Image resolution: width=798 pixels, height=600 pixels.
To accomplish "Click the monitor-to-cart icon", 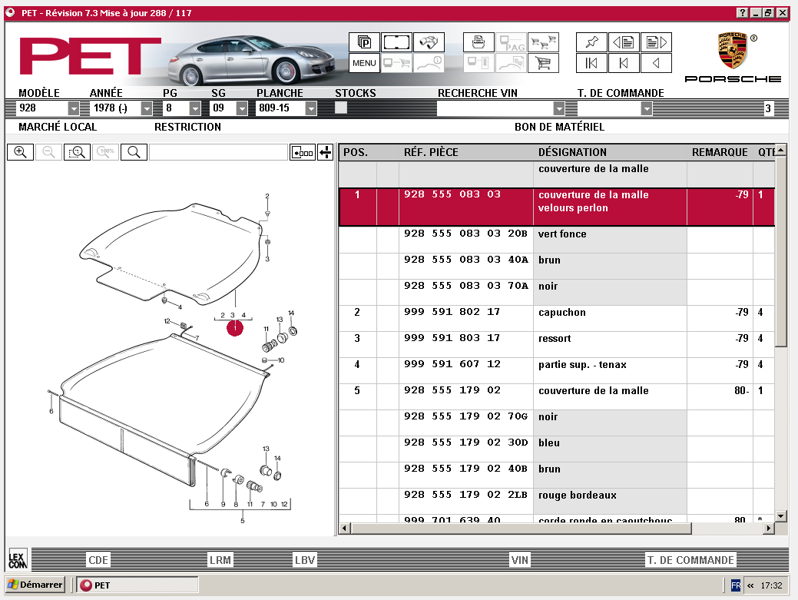I will pos(396,63).
